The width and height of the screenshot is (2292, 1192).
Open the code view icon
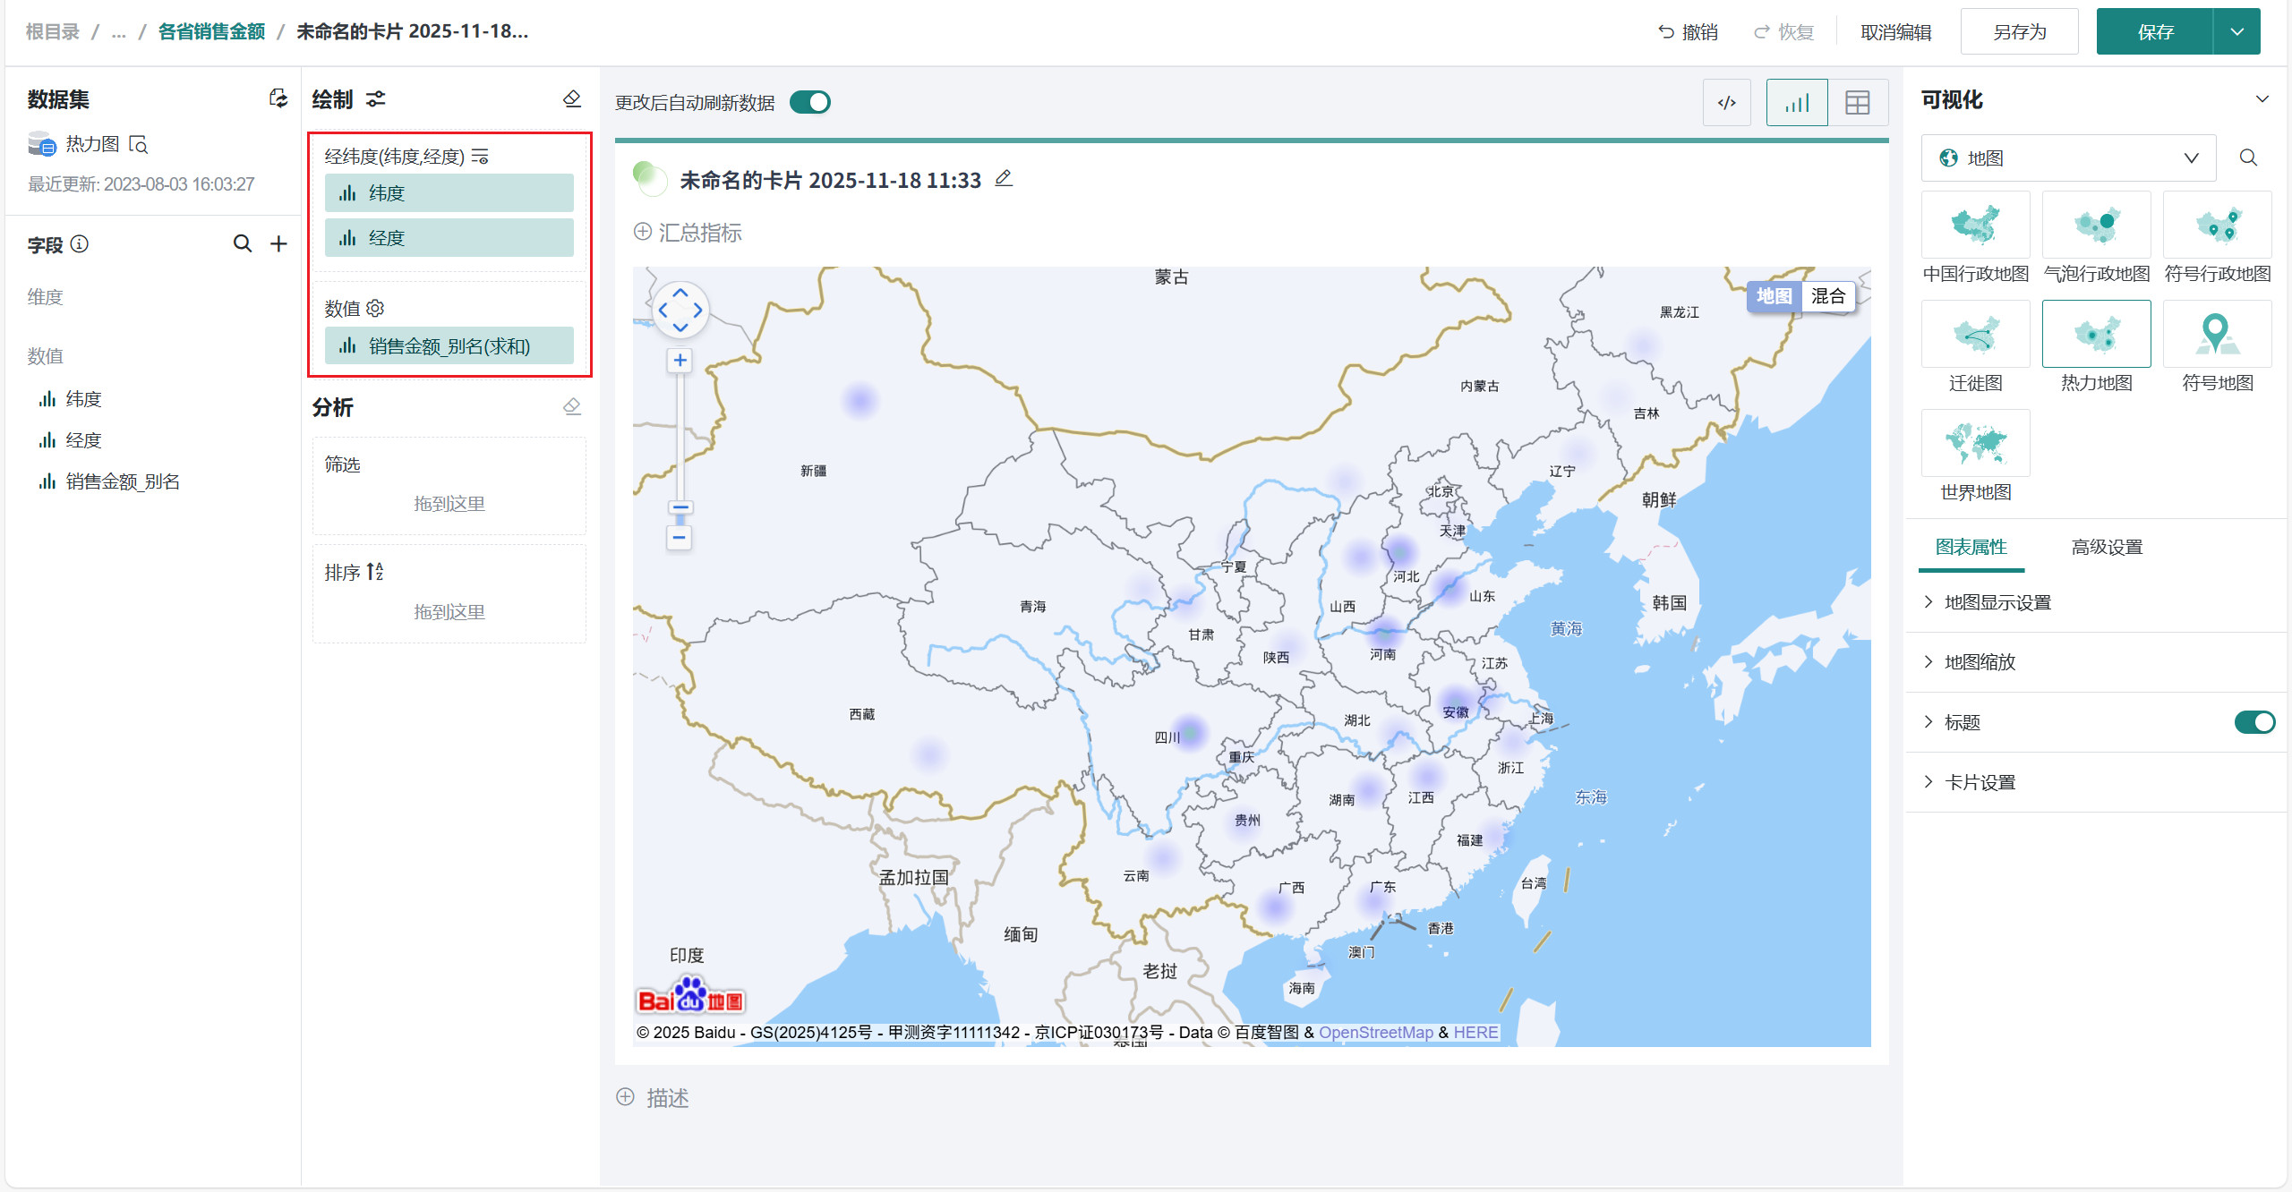[1726, 103]
